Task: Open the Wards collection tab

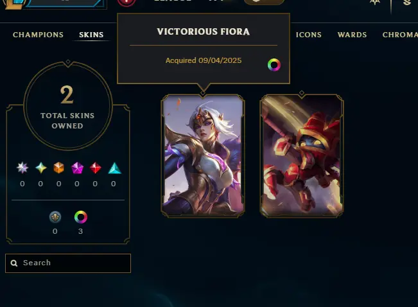Action: click(352, 35)
